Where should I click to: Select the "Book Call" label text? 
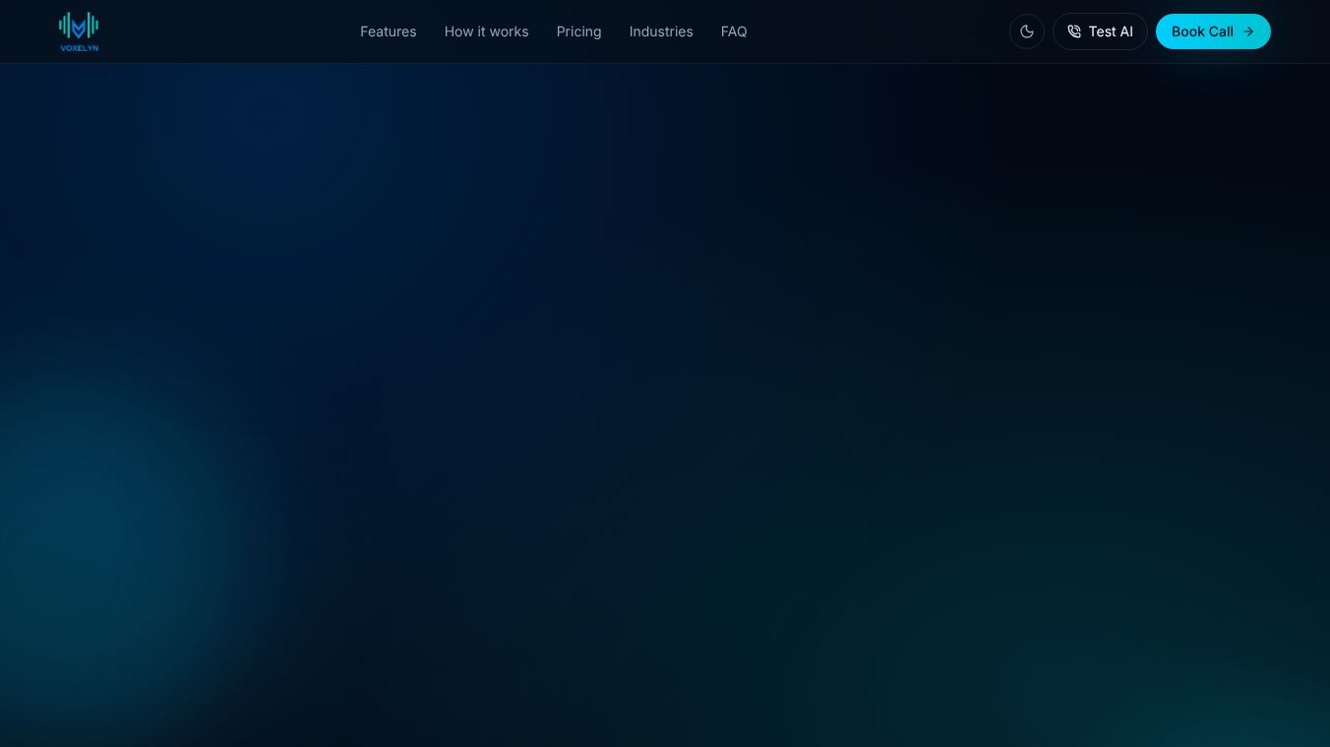(x=1202, y=31)
